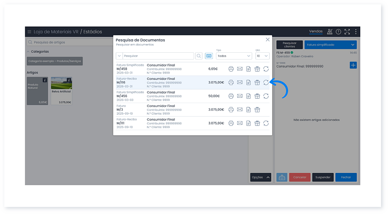Open Fatura simplificada document type dropdown

point(331,45)
